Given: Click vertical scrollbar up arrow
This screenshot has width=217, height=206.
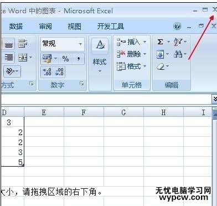Looking at the screenshot, I should click(x=215, y=115).
